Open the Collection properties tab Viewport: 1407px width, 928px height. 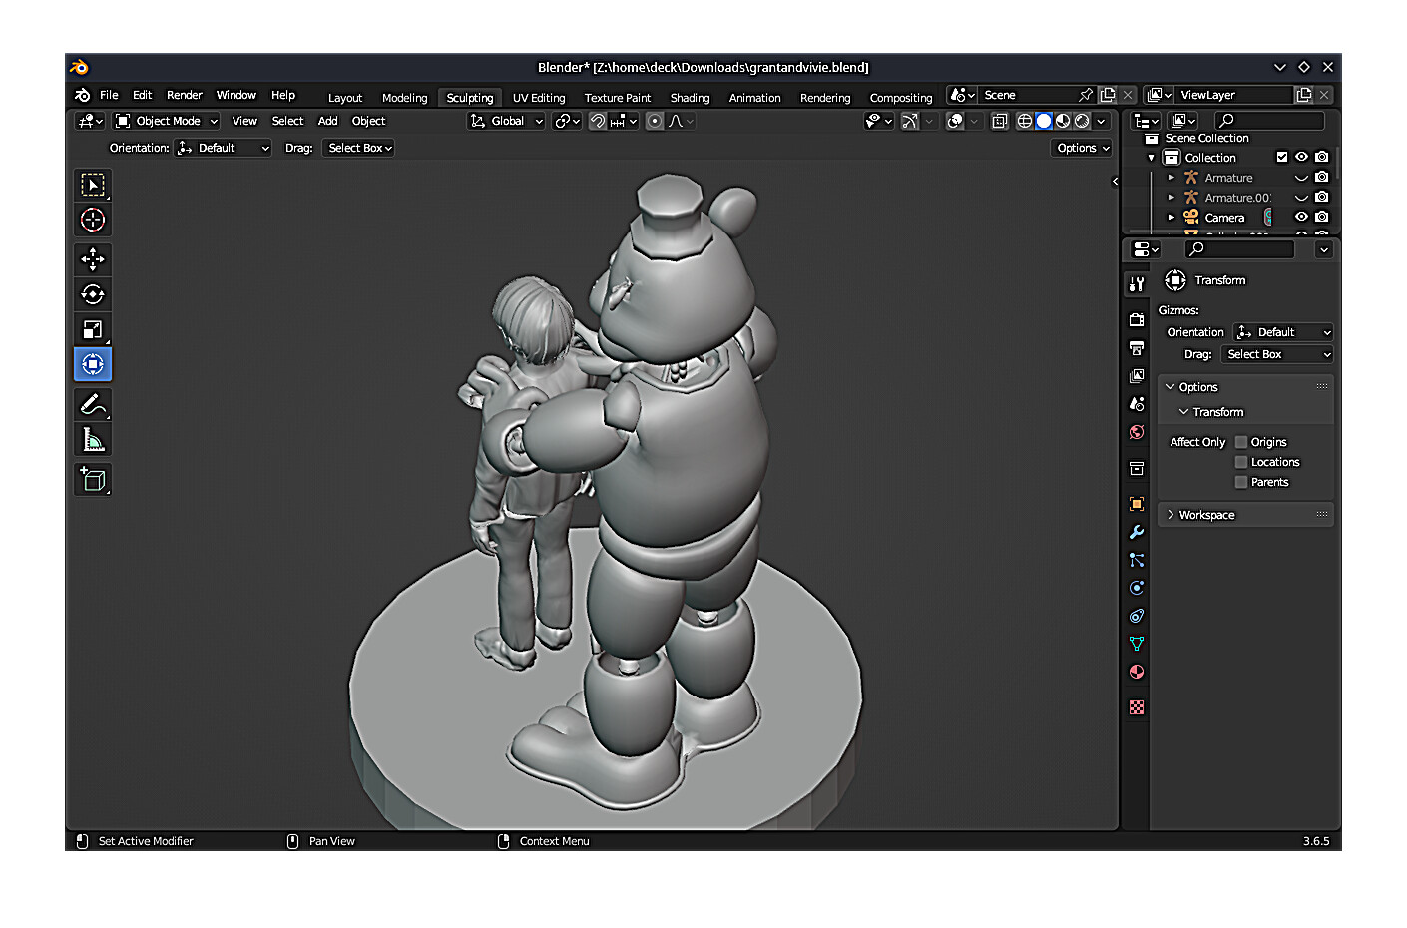pos(1136,468)
